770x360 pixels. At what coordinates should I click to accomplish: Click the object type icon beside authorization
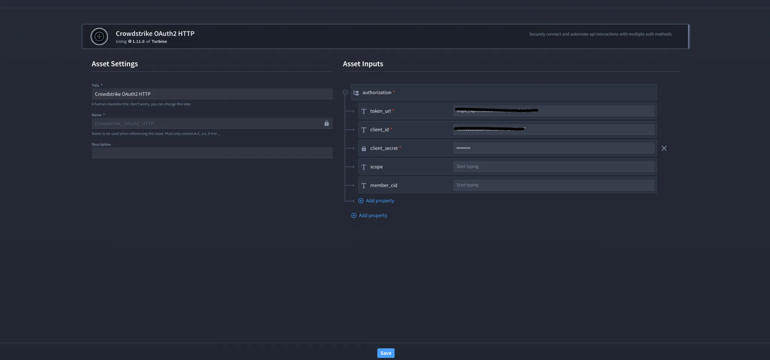[356, 92]
